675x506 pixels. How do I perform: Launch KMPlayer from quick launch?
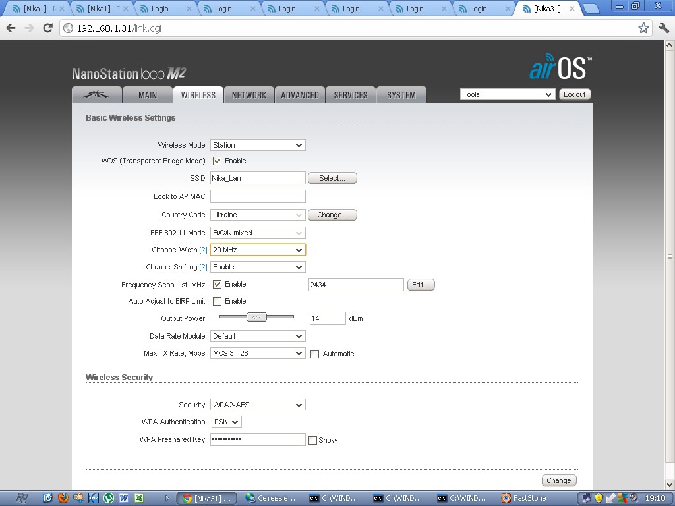pyautogui.click(x=94, y=498)
